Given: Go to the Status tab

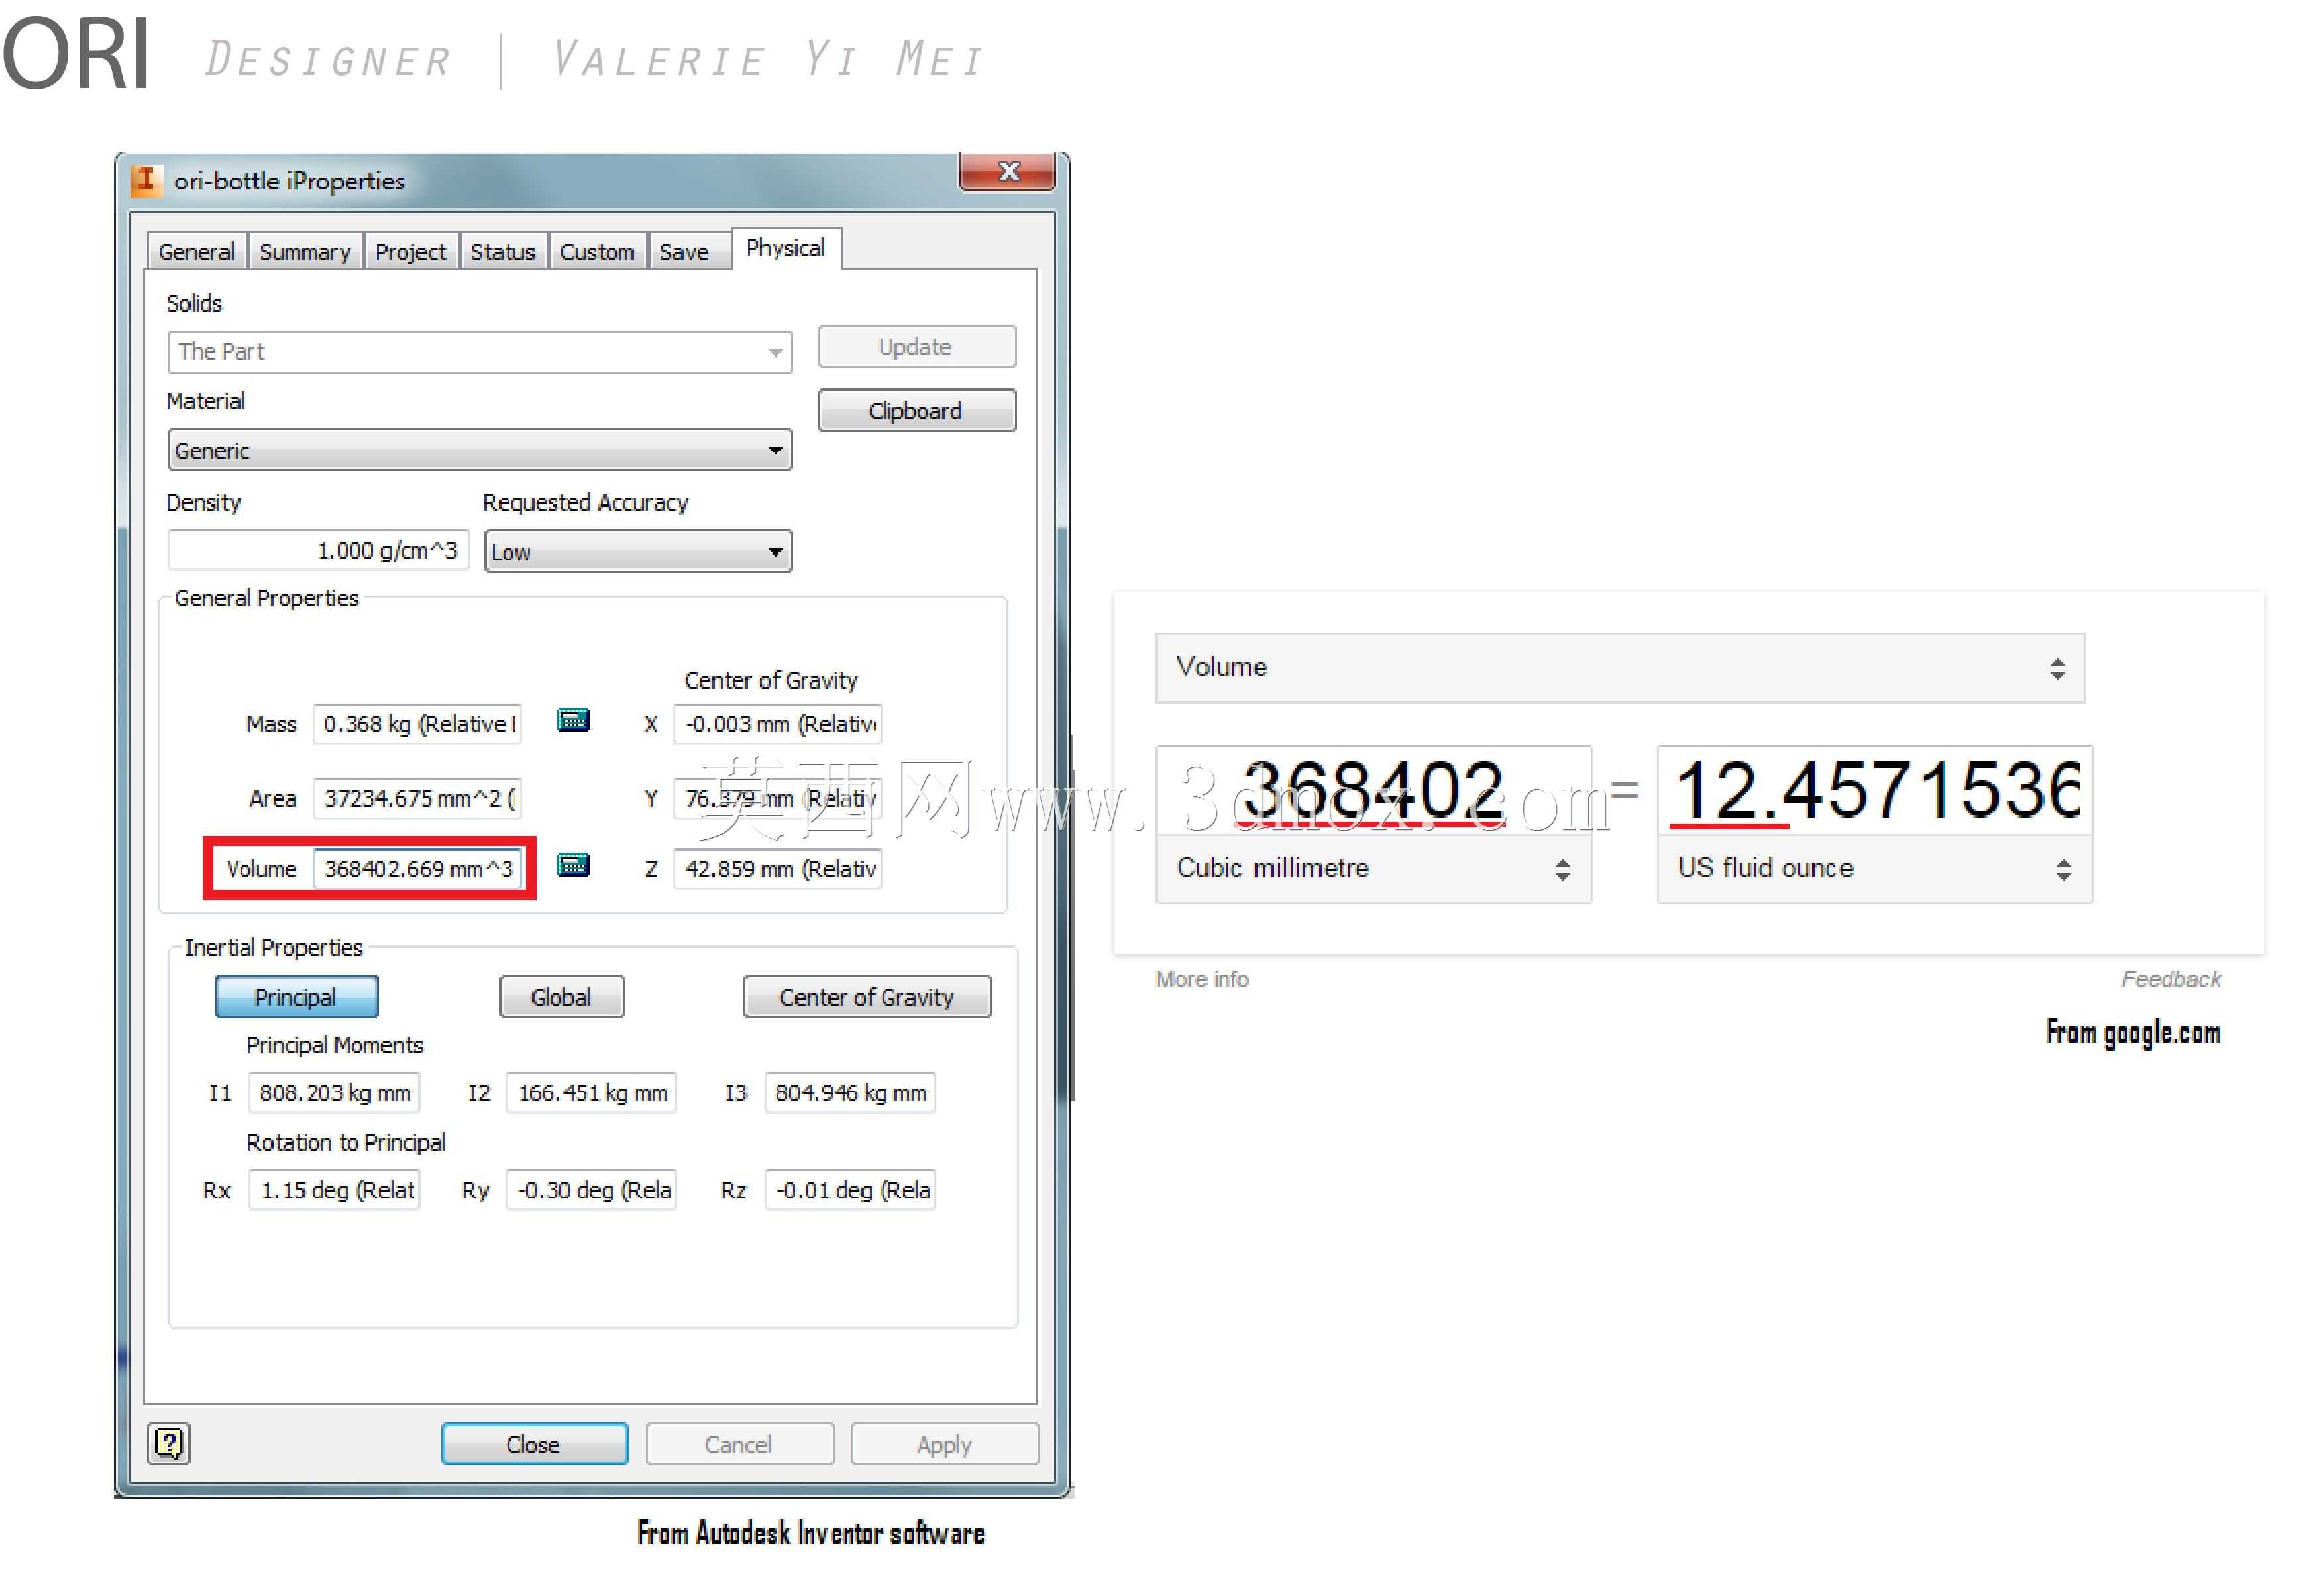Looking at the screenshot, I should pyautogui.click(x=503, y=252).
